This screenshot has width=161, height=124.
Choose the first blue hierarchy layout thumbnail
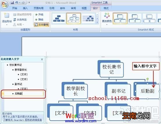[x=59, y=19]
